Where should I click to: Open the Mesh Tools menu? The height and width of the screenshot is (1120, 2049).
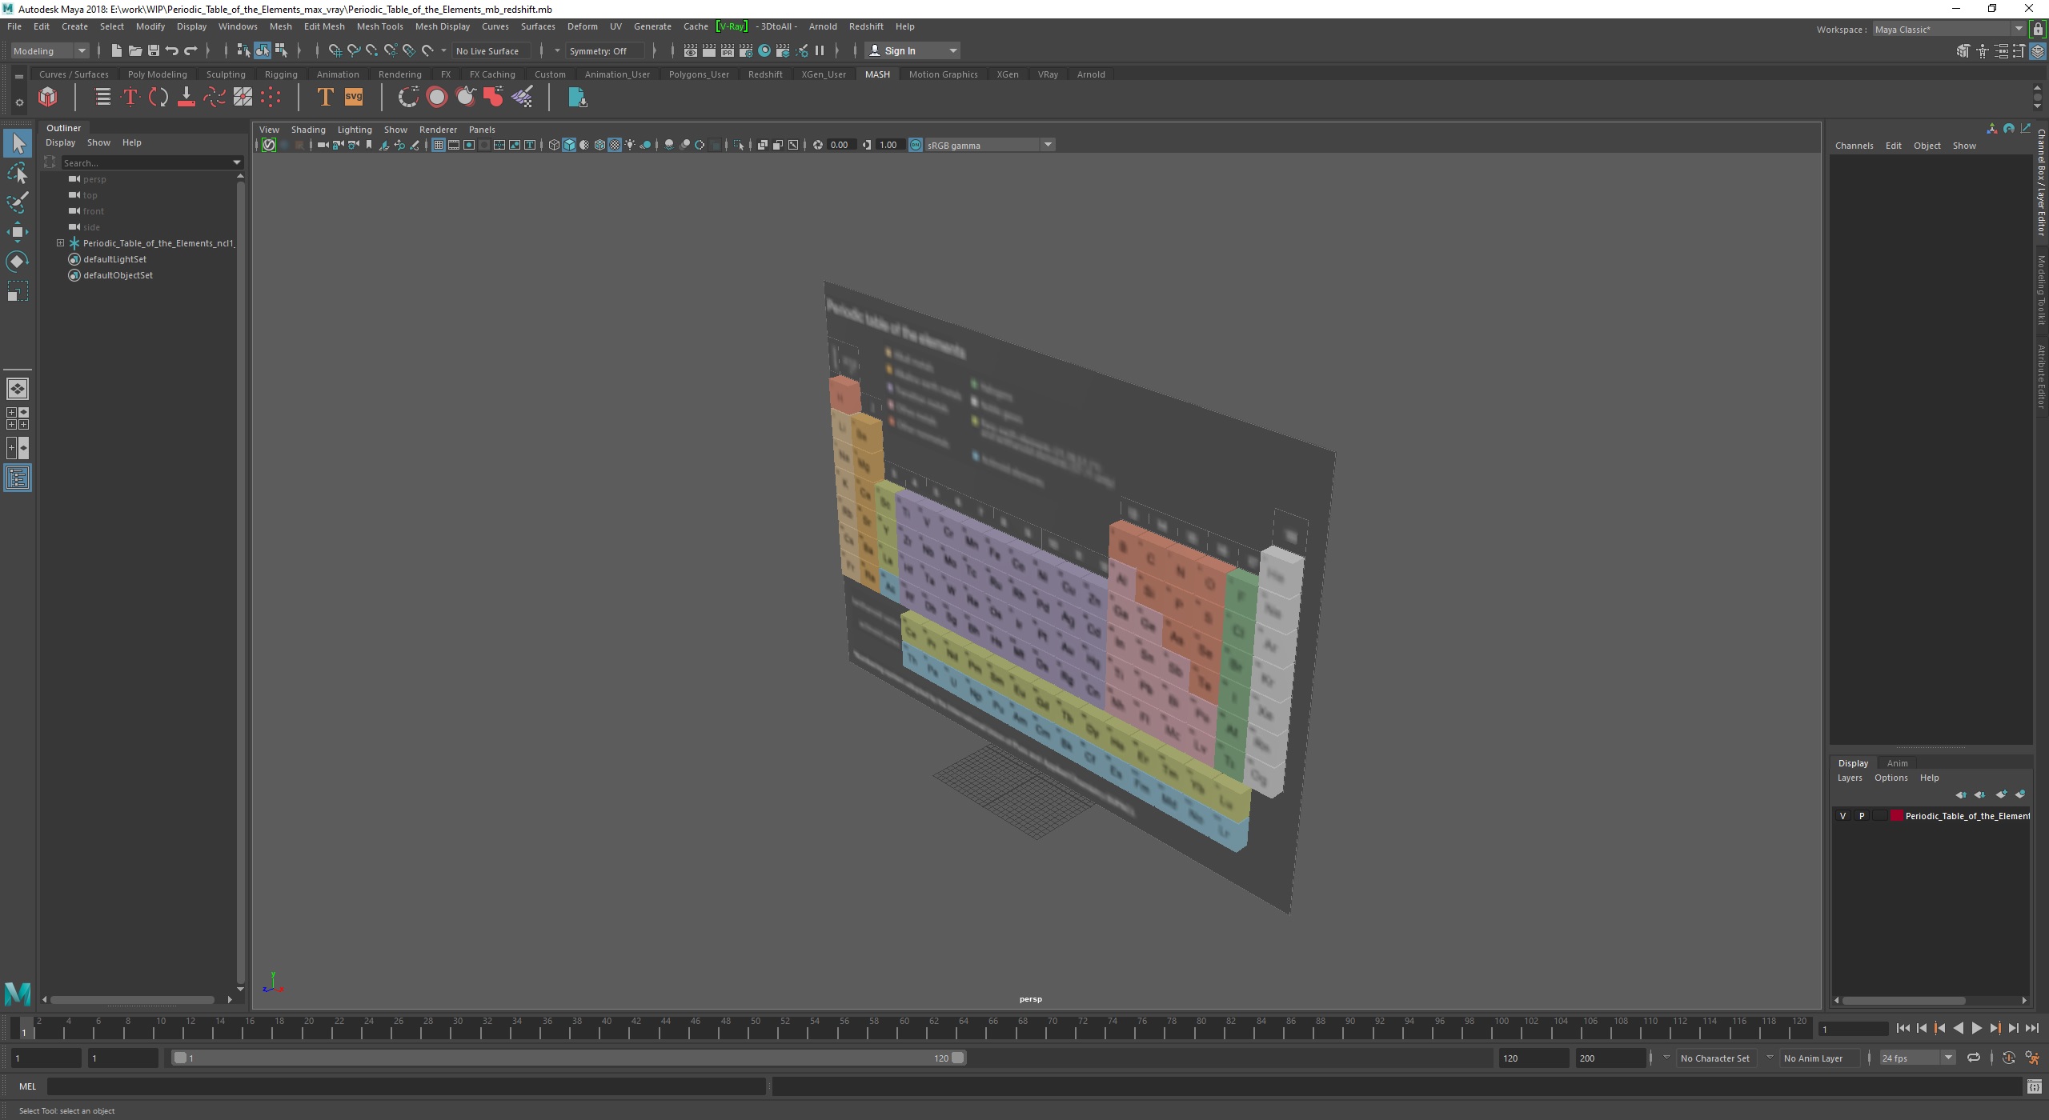(x=379, y=26)
